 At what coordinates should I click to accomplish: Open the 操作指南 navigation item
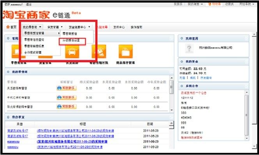click(x=137, y=27)
